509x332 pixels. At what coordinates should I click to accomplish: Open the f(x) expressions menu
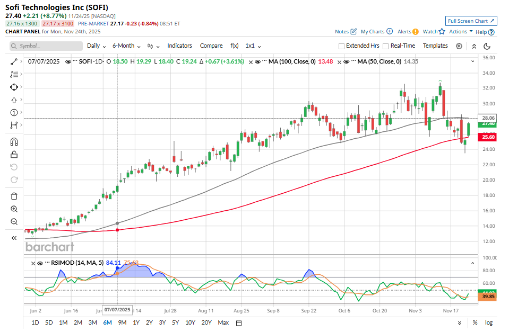click(x=235, y=46)
